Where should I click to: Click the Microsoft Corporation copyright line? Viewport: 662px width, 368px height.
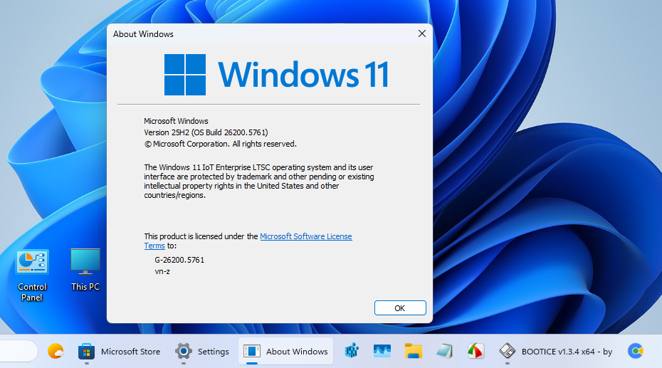221,144
